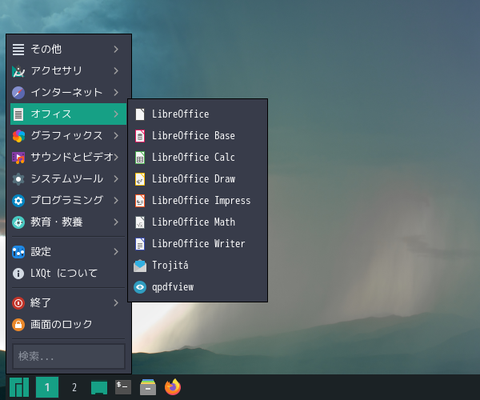Click the グラフィックス colorful icon
The image size is (480, 400).
tap(18, 135)
